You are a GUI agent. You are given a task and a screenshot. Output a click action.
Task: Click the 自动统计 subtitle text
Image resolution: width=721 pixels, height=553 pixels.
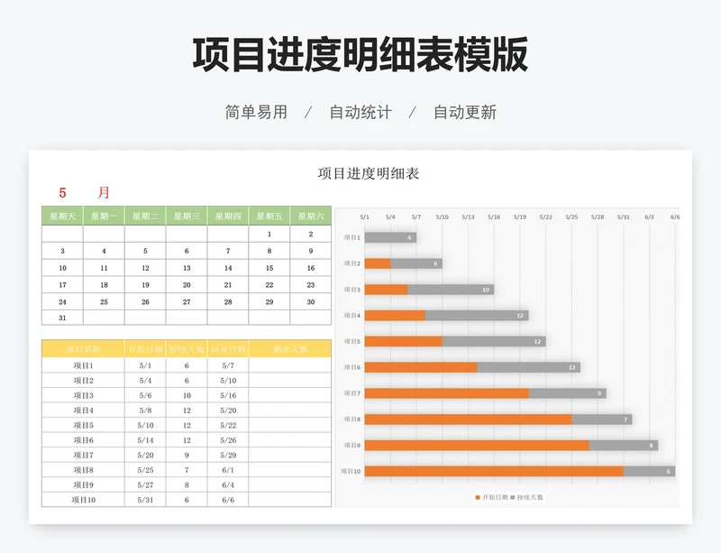click(360, 113)
